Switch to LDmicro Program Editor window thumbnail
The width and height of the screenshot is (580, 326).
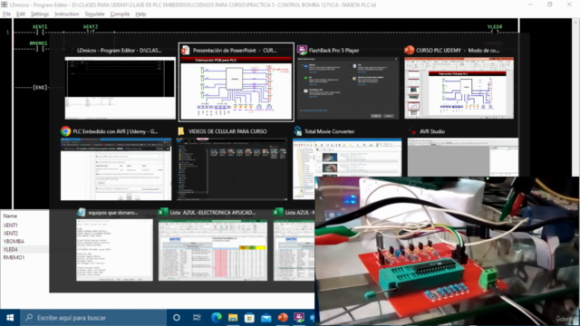click(x=120, y=88)
